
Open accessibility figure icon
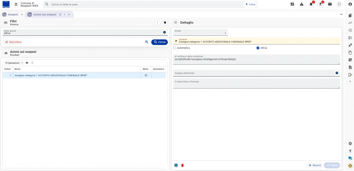350,151
